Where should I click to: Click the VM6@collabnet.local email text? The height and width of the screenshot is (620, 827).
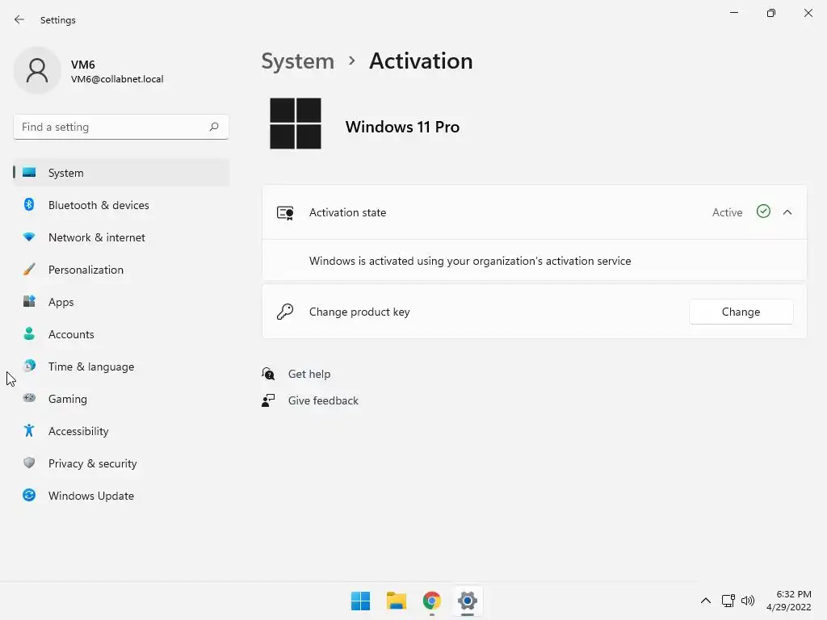pyautogui.click(x=117, y=79)
